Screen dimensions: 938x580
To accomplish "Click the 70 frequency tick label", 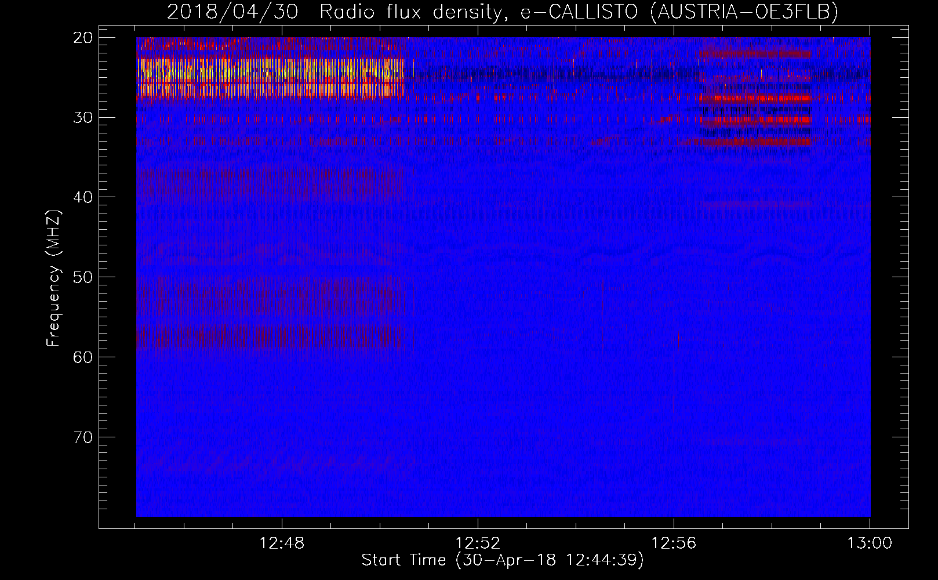I will [83, 437].
